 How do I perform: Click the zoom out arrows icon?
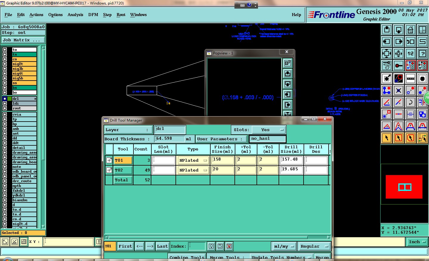coord(399,54)
